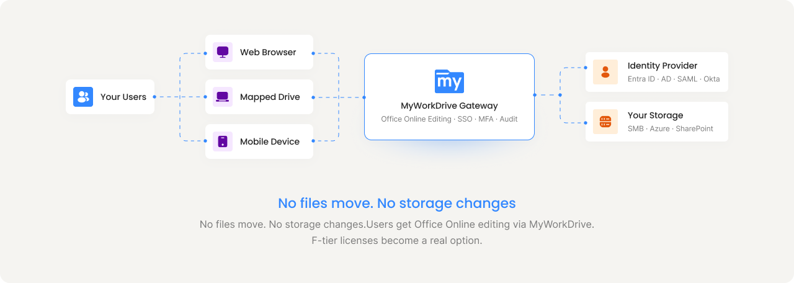Click the blue No files move headline
794x283 pixels.
coord(396,203)
